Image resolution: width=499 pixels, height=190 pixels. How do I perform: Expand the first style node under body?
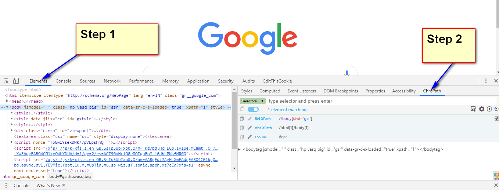(11, 113)
